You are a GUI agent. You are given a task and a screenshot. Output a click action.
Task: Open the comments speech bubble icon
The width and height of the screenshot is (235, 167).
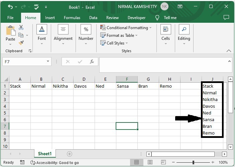click(226, 18)
